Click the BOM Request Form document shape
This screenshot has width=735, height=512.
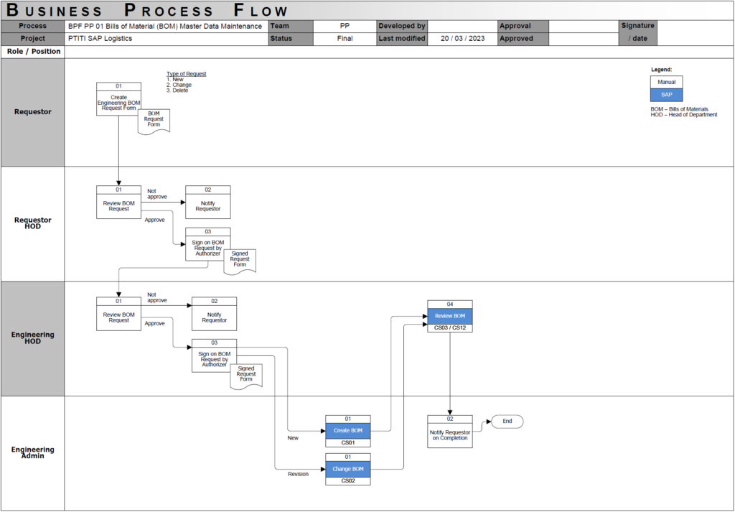coord(152,119)
